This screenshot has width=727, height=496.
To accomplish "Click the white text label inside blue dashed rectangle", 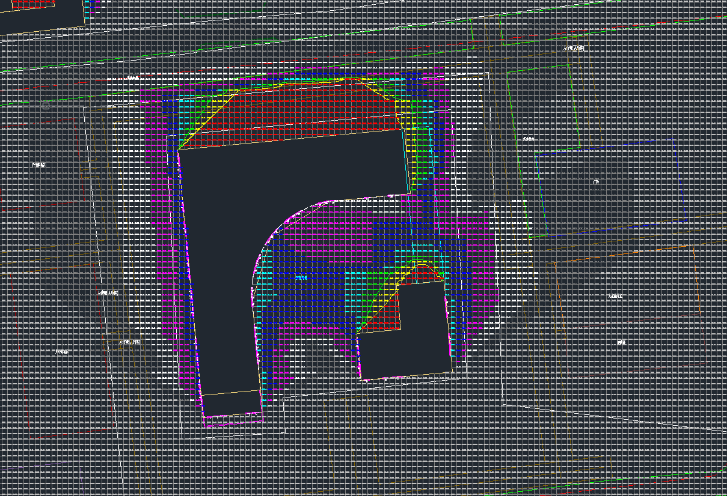I will [x=595, y=181].
